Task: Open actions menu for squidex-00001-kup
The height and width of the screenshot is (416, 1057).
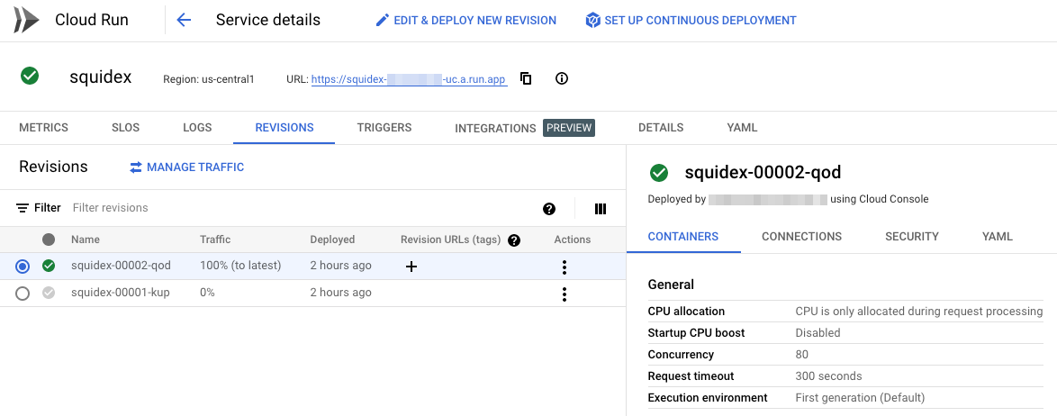Action: (565, 294)
